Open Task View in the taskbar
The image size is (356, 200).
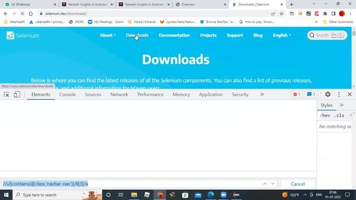click(121, 195)
